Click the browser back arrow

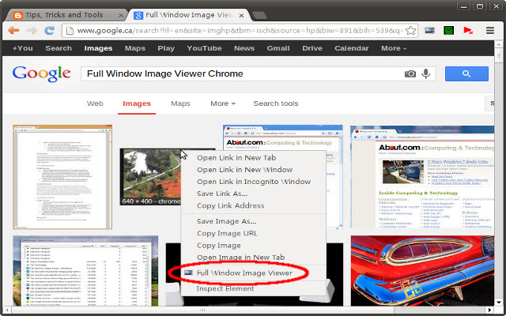13,31
